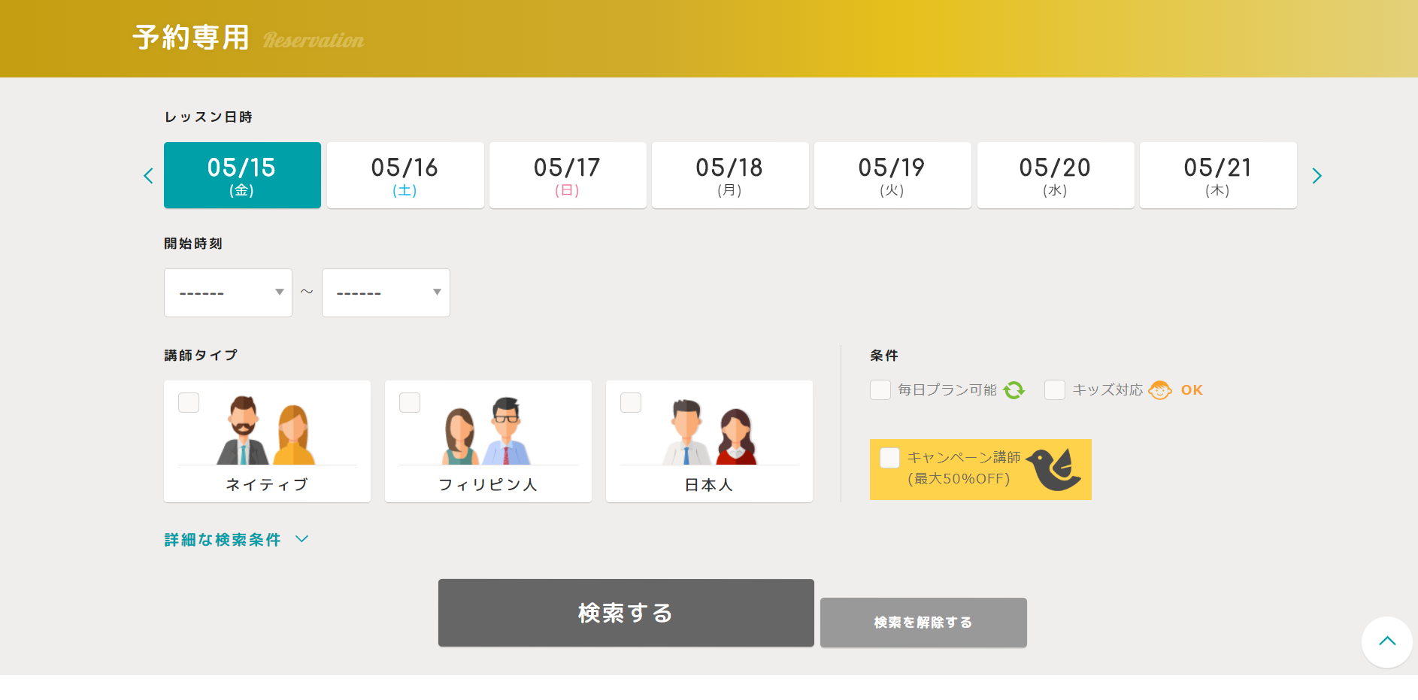Select the 05/16 (土) date tab
Screen dimensions: 1418x700
pyautogui.click(x=405, y=175)
